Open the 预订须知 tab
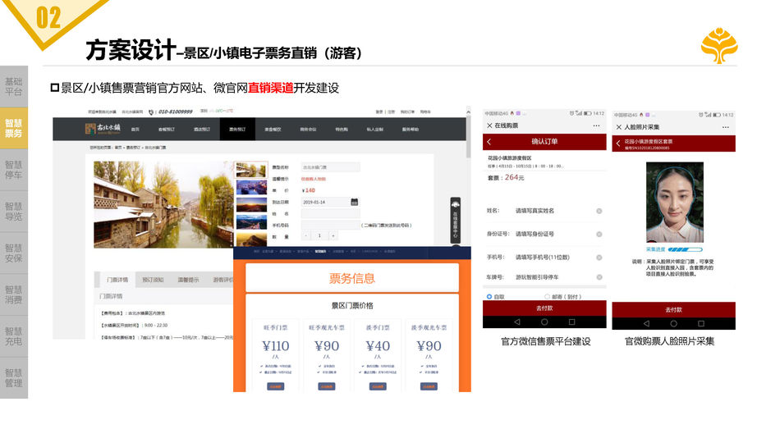780x438 pixels. 153,279
